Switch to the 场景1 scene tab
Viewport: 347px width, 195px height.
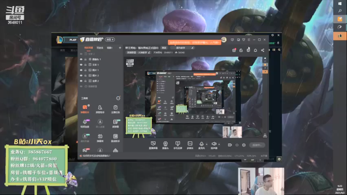coord(110,48)
